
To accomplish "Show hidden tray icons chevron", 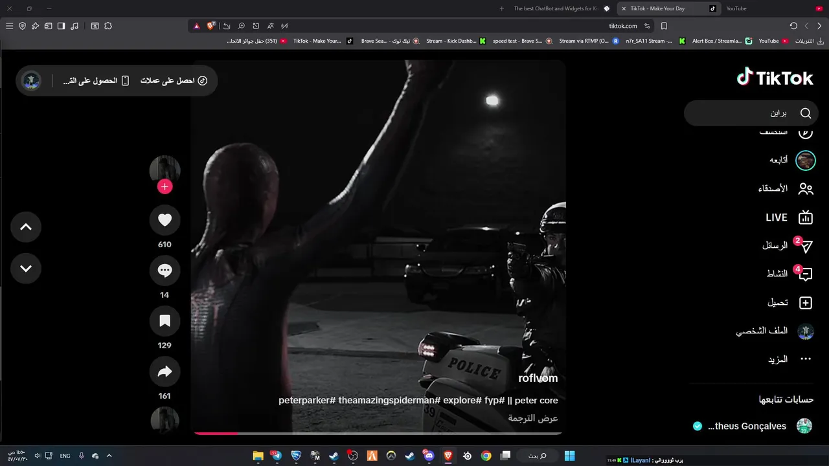I will click(109, 456).
